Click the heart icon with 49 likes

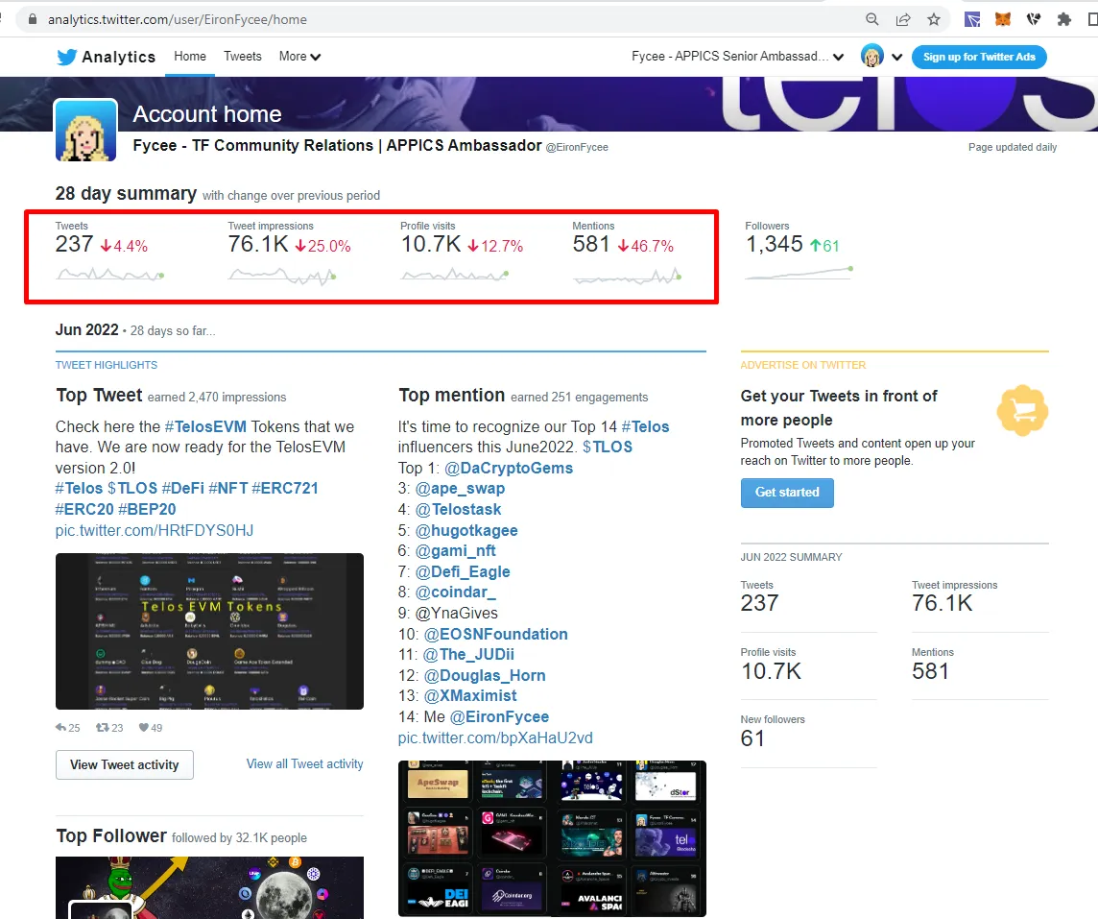pyautogui.click(x=144, y=728)
